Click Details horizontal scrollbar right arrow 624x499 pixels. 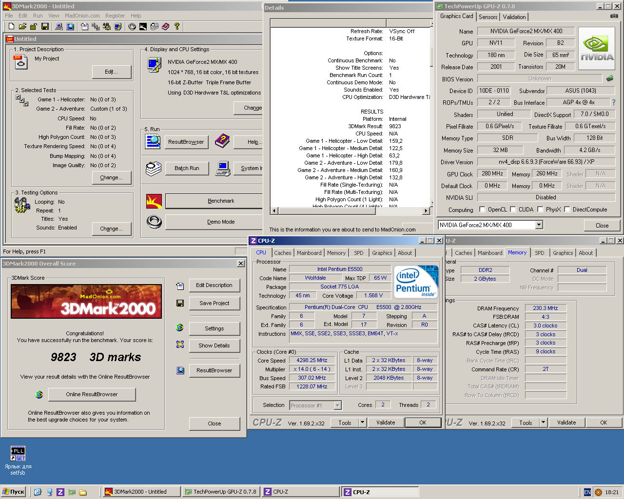426,211
